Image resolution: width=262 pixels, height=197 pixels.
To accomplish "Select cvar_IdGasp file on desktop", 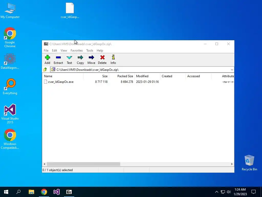I will (x=70, y=10).
